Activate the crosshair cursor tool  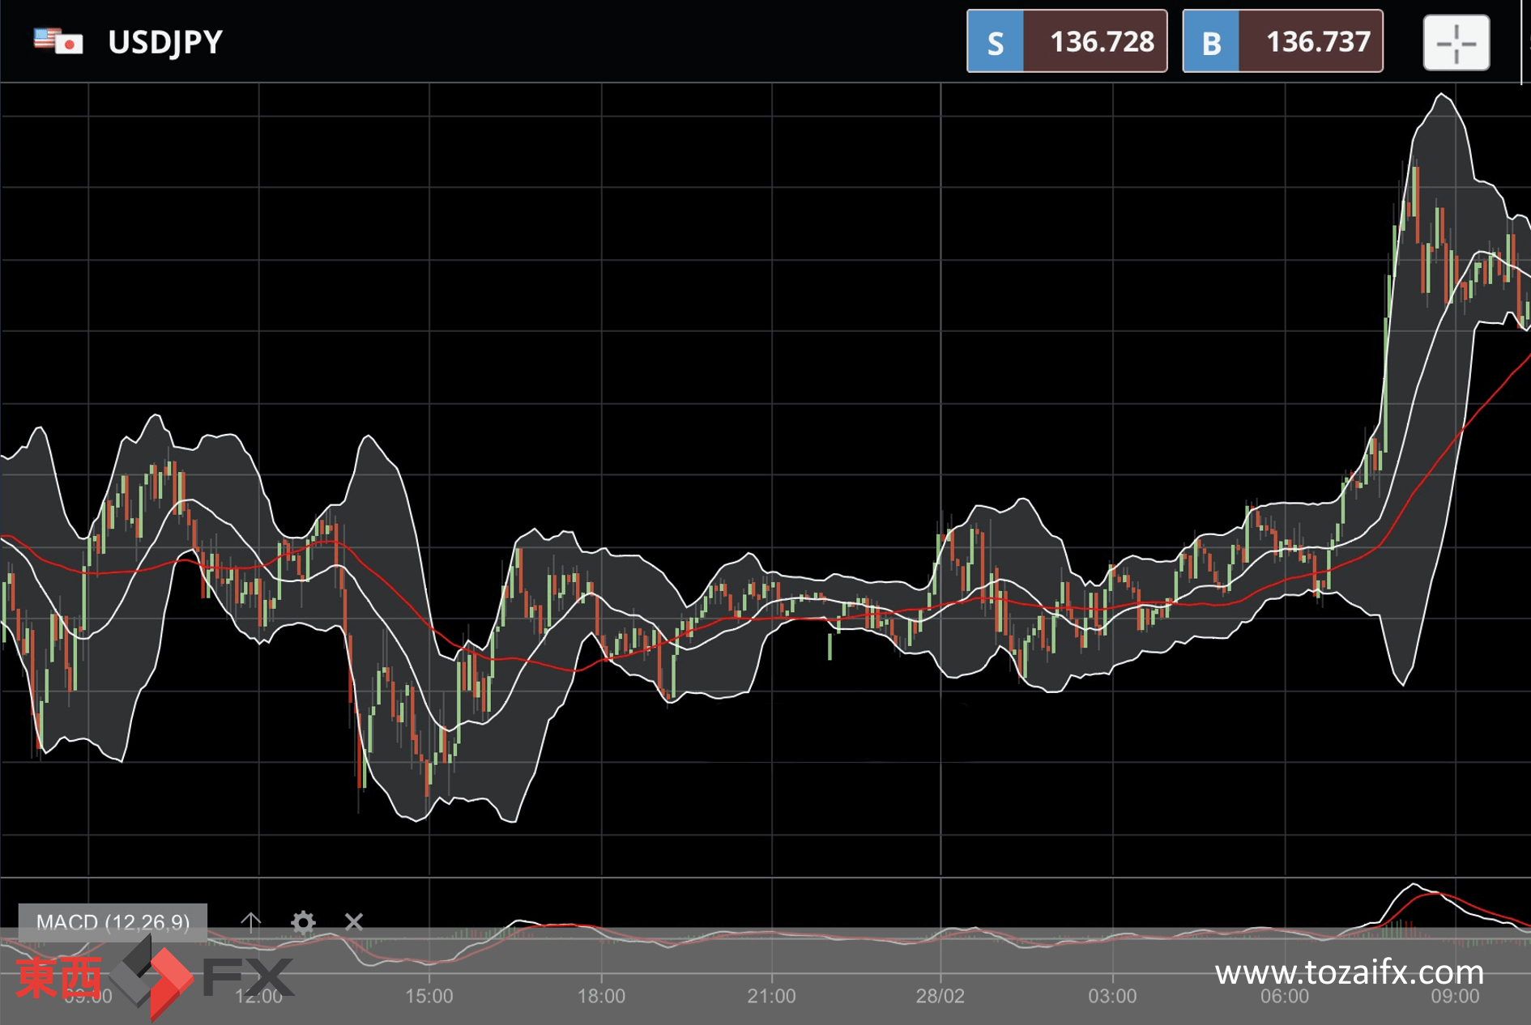point(1456,42)
